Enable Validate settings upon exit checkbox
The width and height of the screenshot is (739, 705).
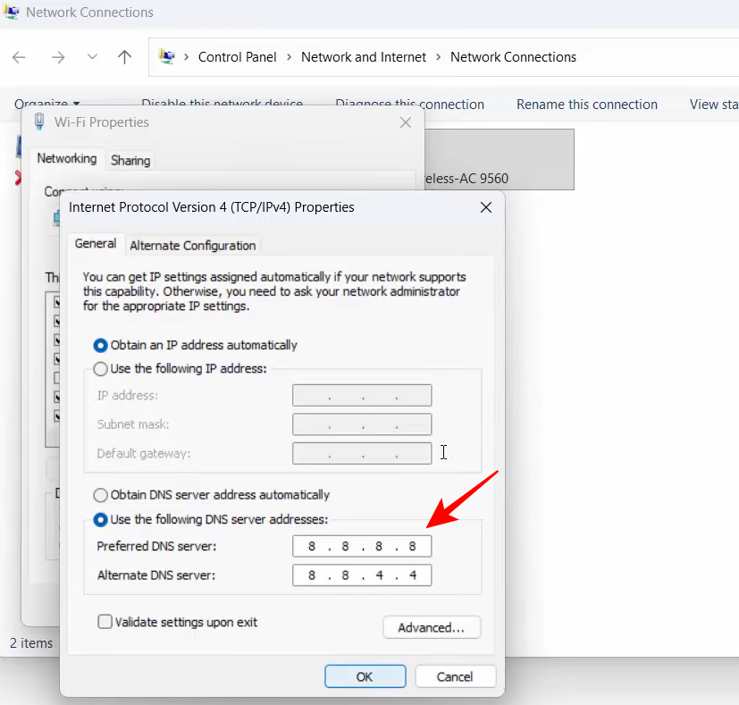pyautogui.click(x=105, y=622)
